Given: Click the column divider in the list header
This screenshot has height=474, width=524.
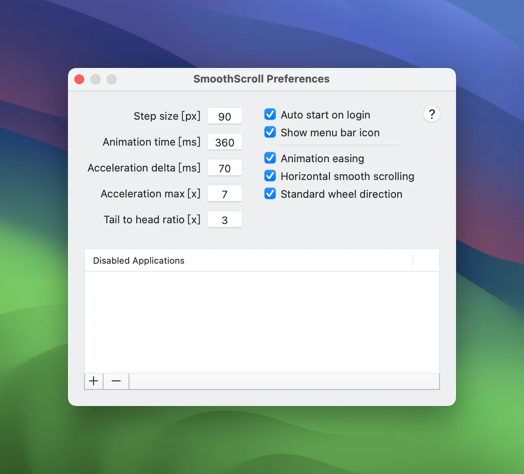Looking at the screenshot, I should coord(413,260).
